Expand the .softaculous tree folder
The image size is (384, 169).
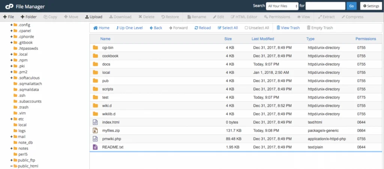[x=12, y=78]
